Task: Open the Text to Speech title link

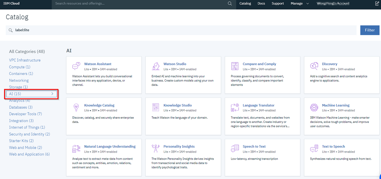Action: pos(333,146)
